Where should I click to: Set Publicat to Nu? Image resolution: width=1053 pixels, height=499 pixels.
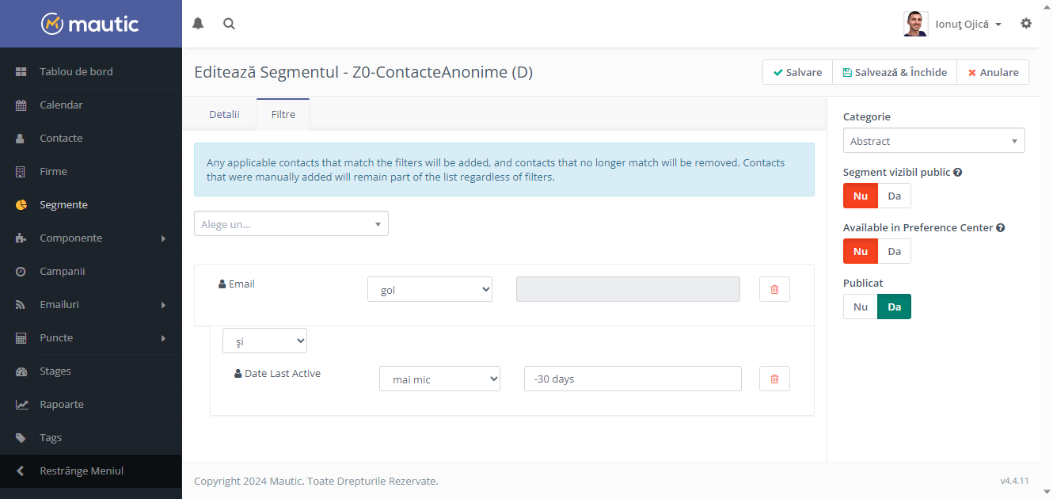click(x=861, y=307)
